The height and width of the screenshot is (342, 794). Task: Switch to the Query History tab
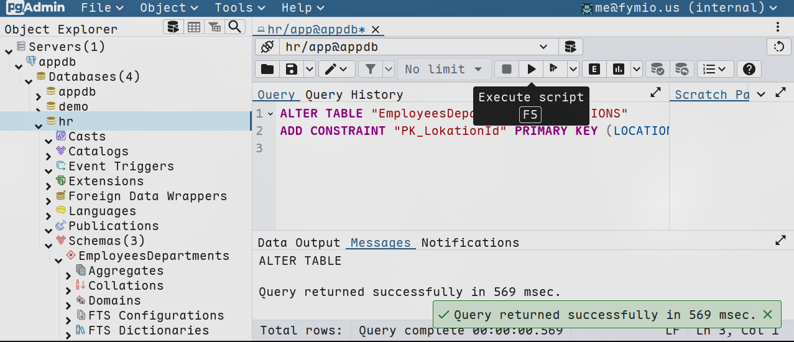354,95
